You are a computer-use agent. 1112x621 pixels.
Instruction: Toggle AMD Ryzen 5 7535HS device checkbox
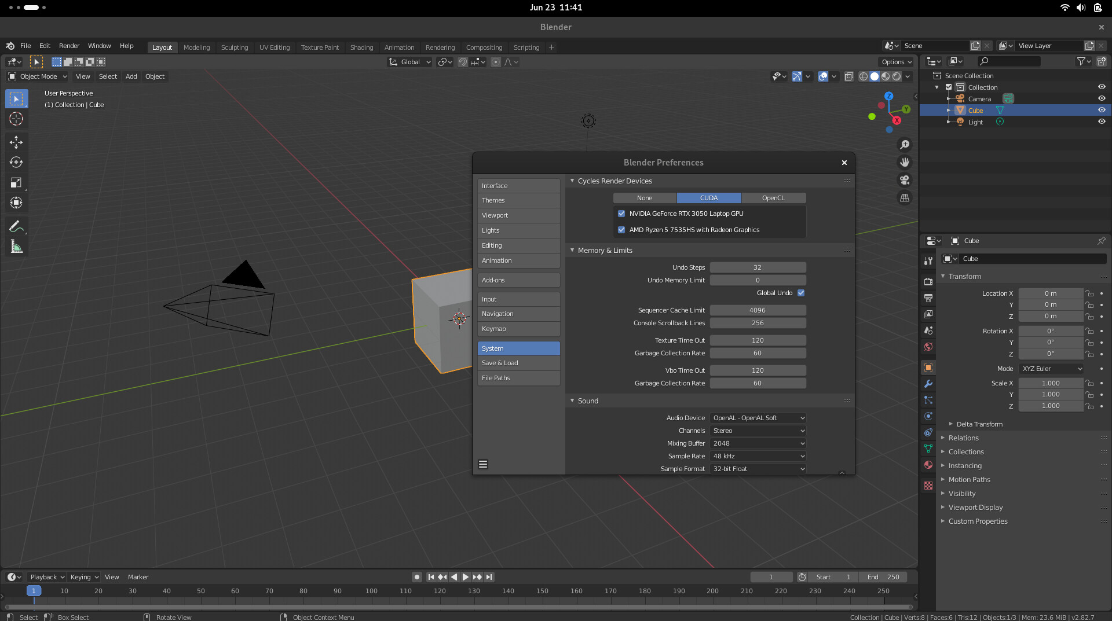pos(621,230)
